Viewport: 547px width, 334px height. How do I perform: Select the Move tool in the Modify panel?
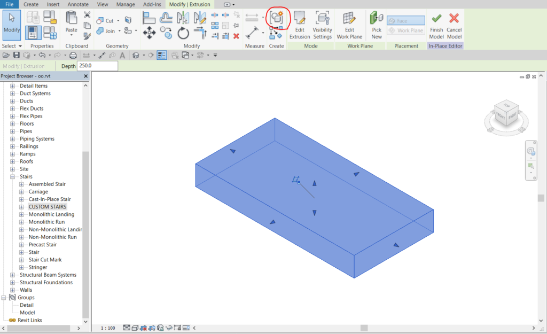coord(150,33)
